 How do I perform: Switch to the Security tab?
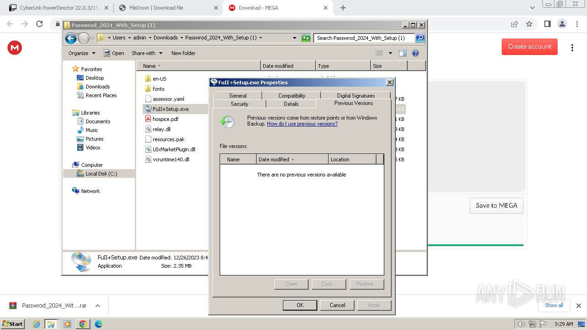click(x=239, y=104)
